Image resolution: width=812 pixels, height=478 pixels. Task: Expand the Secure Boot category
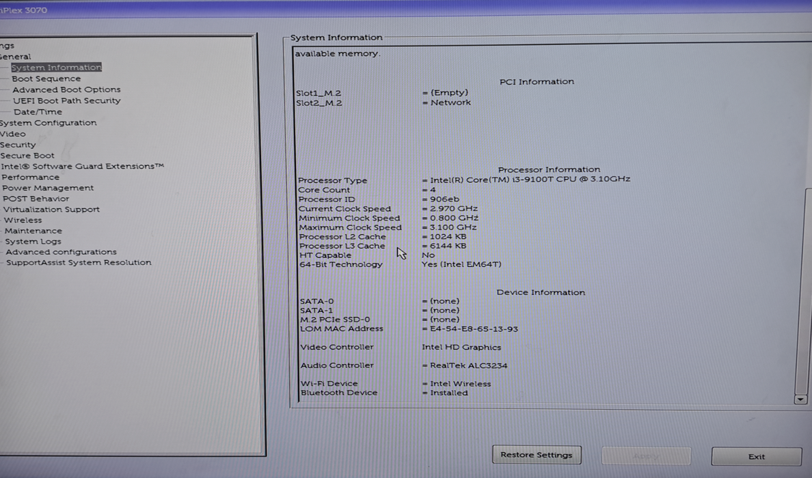(27, 155)
